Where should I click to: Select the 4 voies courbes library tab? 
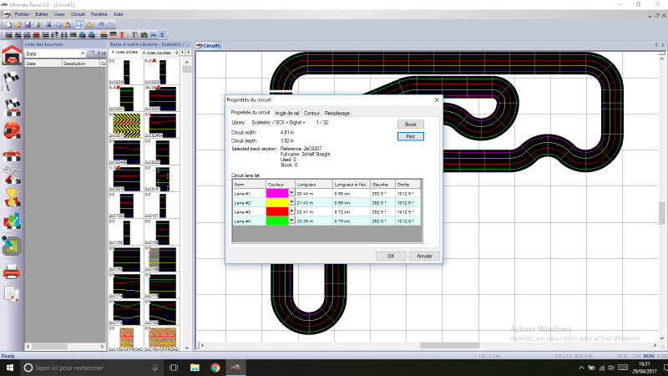tap(158, 52)
